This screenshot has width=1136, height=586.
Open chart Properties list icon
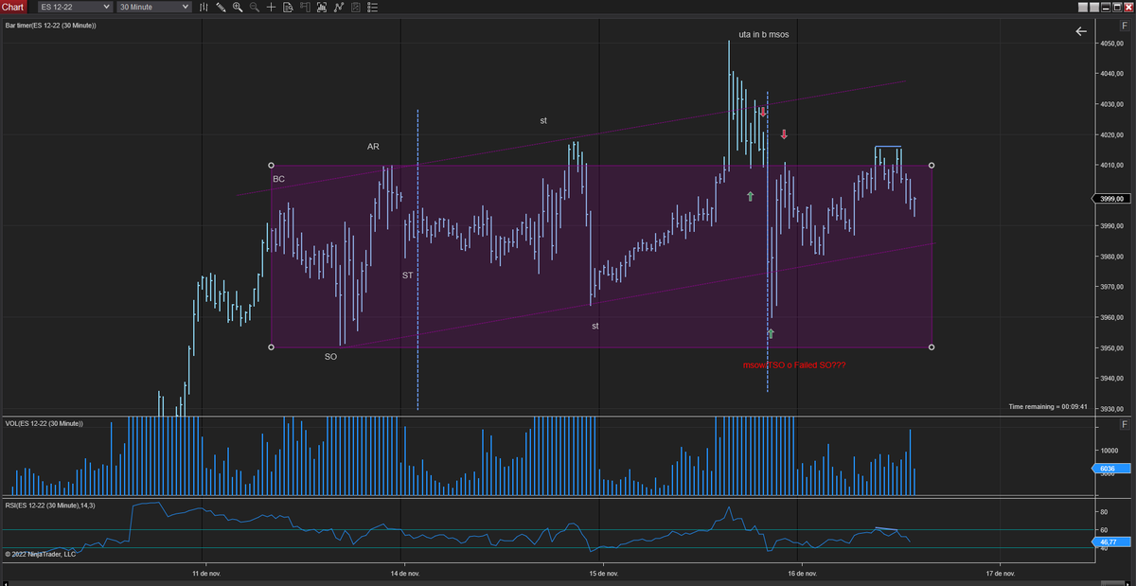[x=372, y=7]
